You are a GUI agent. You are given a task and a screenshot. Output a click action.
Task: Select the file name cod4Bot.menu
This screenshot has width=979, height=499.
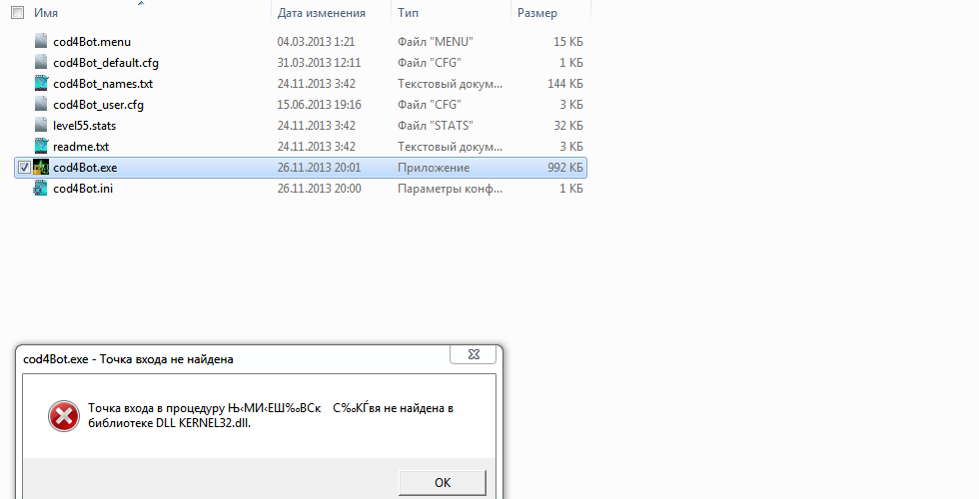click(x=92, y=42)
